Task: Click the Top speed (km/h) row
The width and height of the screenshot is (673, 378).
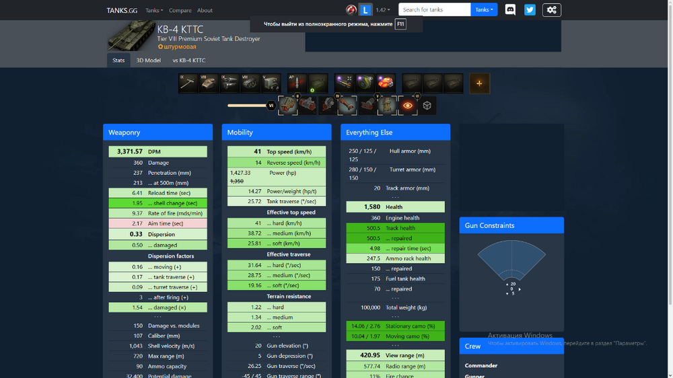Action: [x=277, y=151]
